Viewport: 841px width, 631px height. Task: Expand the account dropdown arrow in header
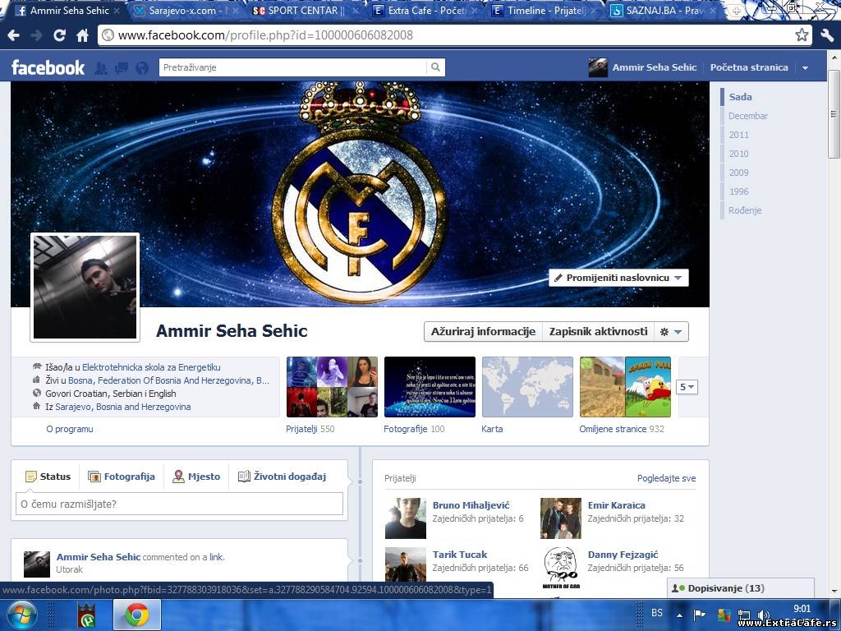pos(805,68)
